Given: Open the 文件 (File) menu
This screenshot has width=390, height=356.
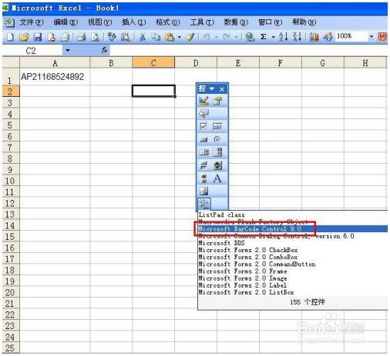Looking at the screenshot, I should click(x=32, y=22).
